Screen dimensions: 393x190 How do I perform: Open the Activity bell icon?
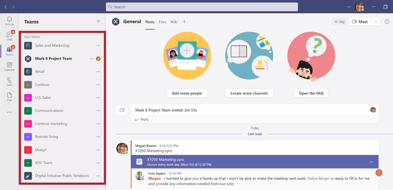tap(9, 21)
